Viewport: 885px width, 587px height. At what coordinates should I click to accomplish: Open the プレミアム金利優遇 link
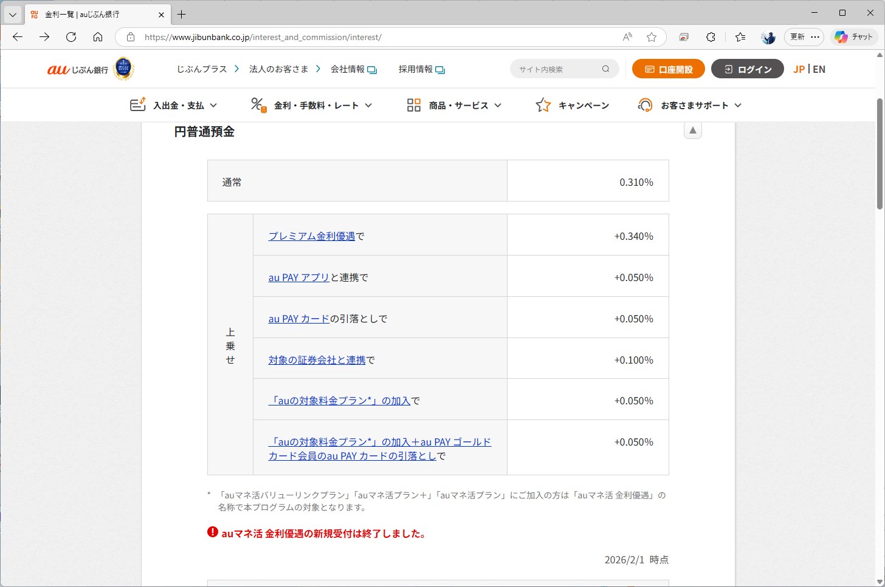point(312,236)
